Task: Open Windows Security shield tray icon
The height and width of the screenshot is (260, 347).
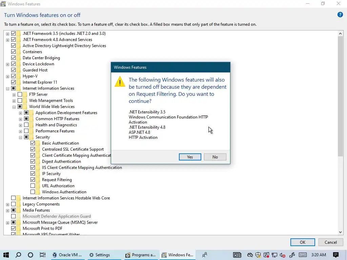Action: pos(258,255)
